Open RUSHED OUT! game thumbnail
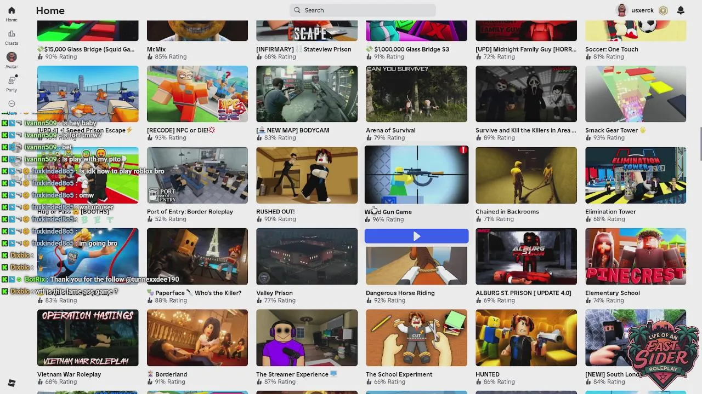Screen dimensions: 702x394 pos(307,175)
